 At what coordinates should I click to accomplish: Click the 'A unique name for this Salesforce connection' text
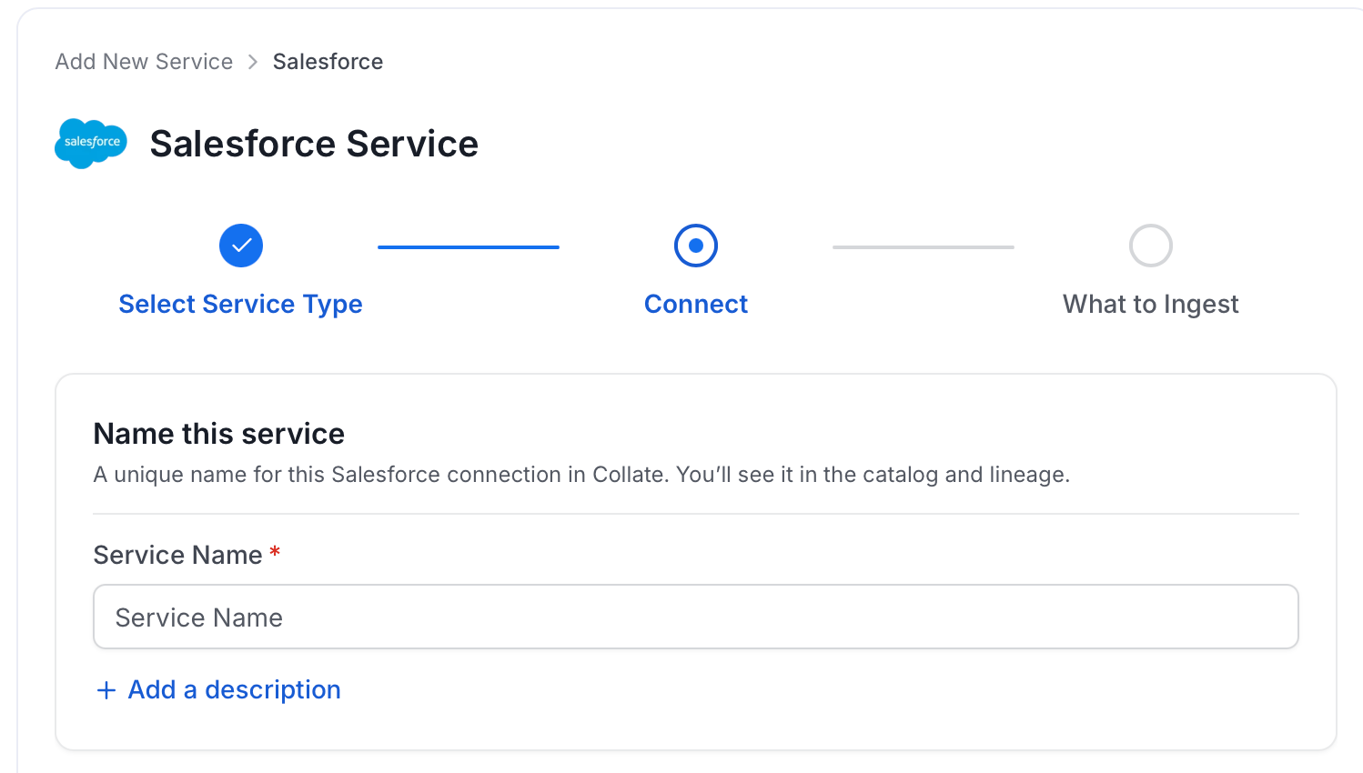[581, 475]
